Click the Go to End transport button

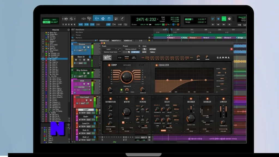coord(229,25)
